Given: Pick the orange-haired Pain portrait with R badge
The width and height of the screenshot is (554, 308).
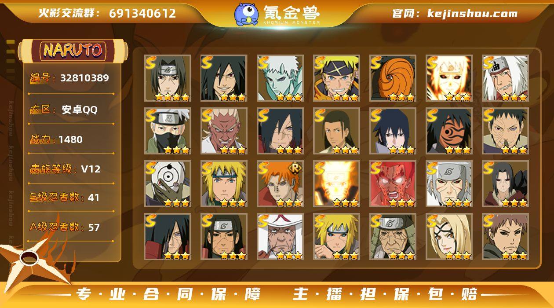Looking at the screenshot, I should (x=280, y=184).
